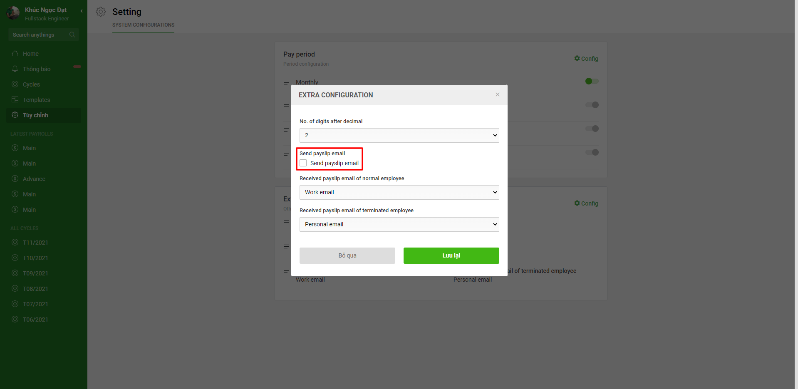Click the Templates layout icon

[x=15, y=99]
